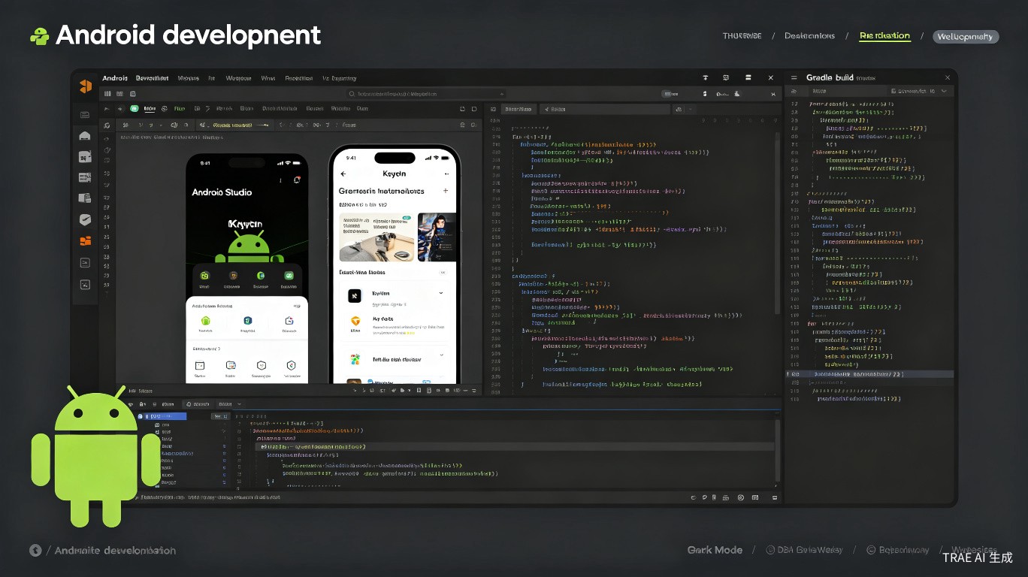Close the Gradle build panel
Viewport: 1028px width, 577px height.
tap(948, 77)
